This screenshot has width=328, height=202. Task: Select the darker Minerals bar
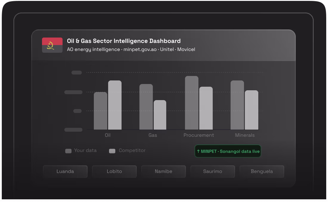pos(237,105)
